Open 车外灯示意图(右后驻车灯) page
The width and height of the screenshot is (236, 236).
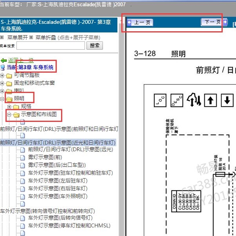[58, 189]
